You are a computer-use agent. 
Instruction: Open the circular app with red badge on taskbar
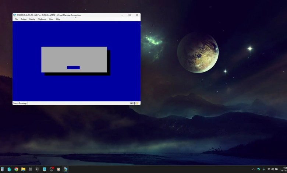coord(52,169)
